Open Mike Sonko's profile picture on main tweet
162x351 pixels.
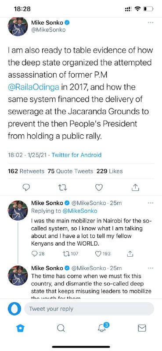click(18, 26)
